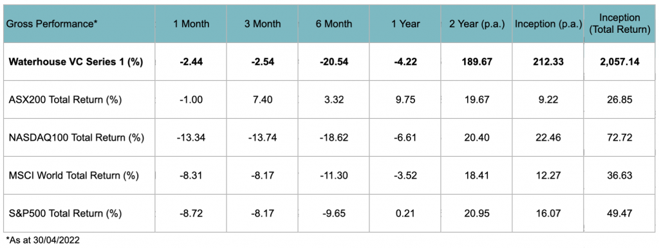The width and height of the screenshot is (659, 248).
Task: Select the 6 Month column header
Action: coord(334,24)
